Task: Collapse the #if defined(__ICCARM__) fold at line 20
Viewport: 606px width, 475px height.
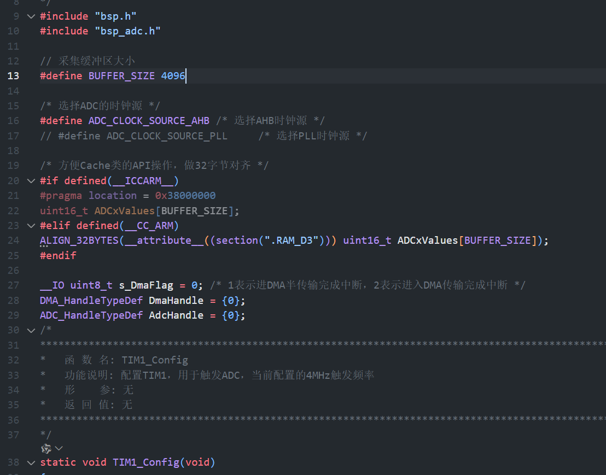Action: click(x=31, y=181)
